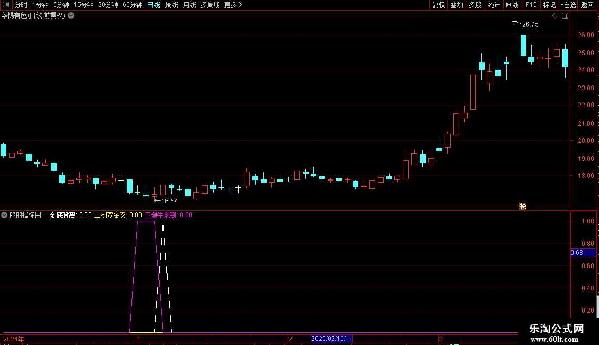Add stock via +自选
Viewport: 599px width, 345px height.
[x=568, y=5]
